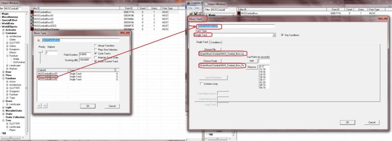Click Cancel in the Music Type dialog
Viewport: 392px width, 141px height.
click(x=112, y=106)
